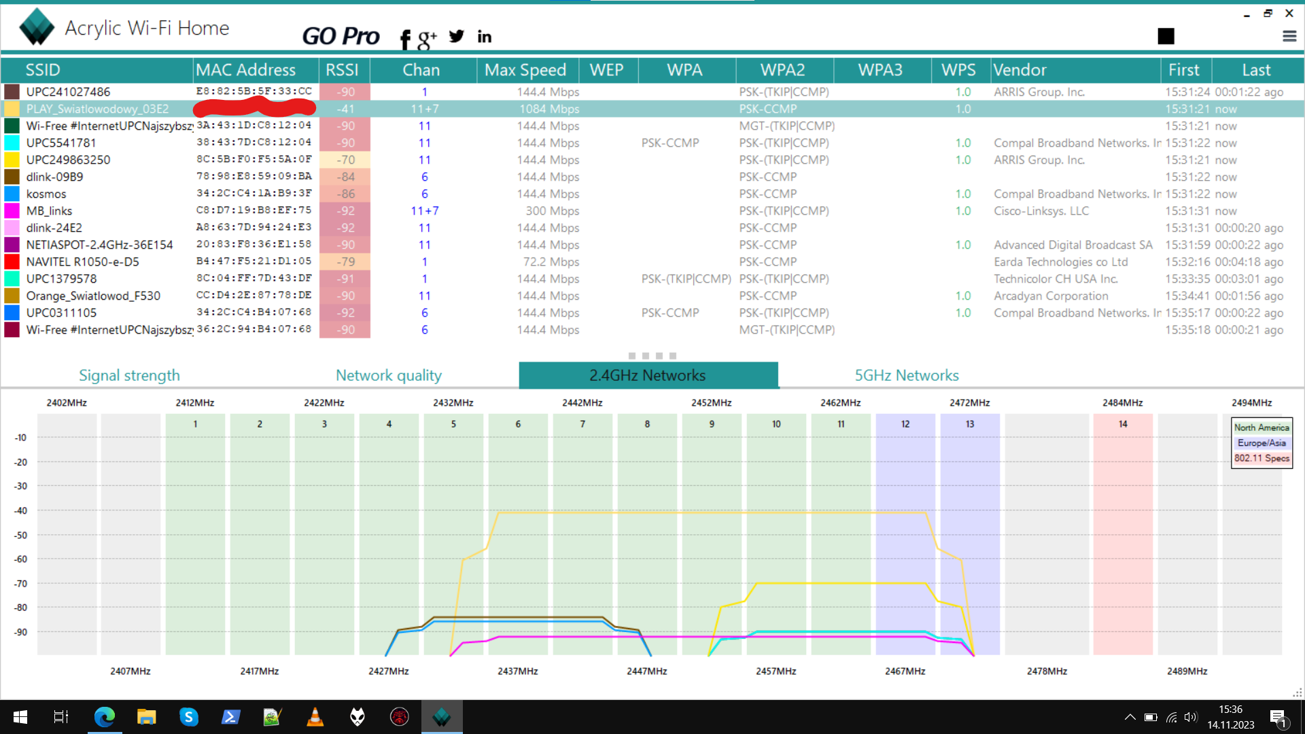Click the North America legend entry
Screen dimensions: 1305x734
[x=1261, y=427]
